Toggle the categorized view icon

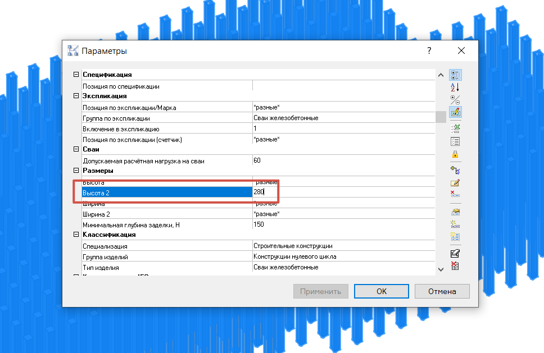coord(455,75)
